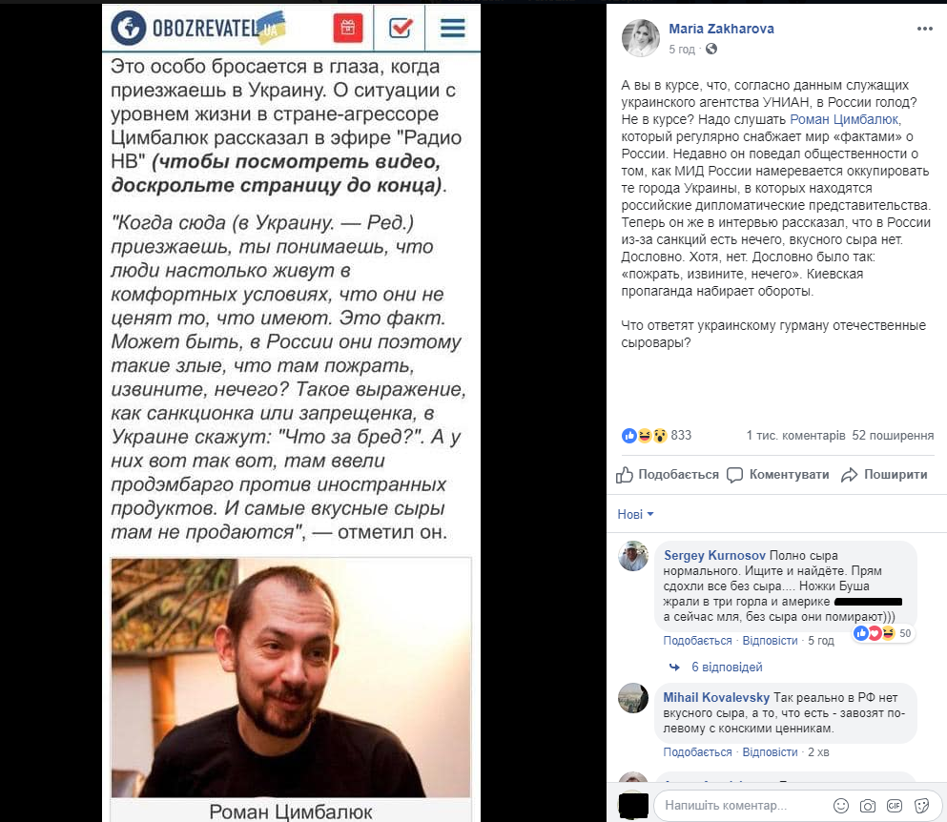This screenshot has height=822, width=947.
Task: Insert a GIF using the GIF icon
Action: coord(895,805)
